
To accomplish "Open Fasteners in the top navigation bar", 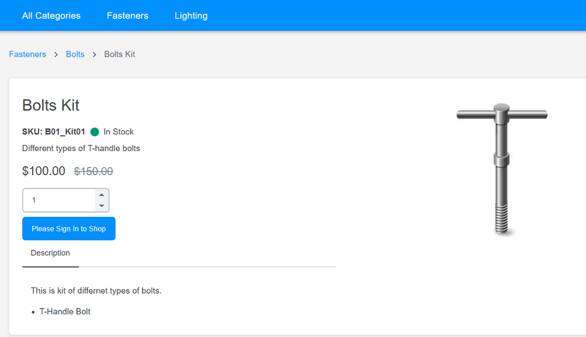I will [x=128, y=16].
